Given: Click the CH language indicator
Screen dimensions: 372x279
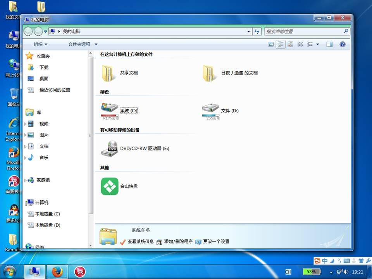Looking at the screenshot, I should 288,272.
